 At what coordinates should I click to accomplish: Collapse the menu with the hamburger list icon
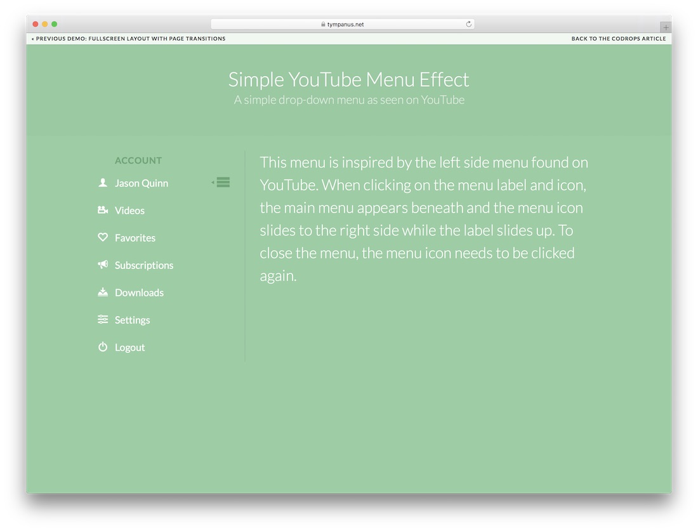pos(222,183)
